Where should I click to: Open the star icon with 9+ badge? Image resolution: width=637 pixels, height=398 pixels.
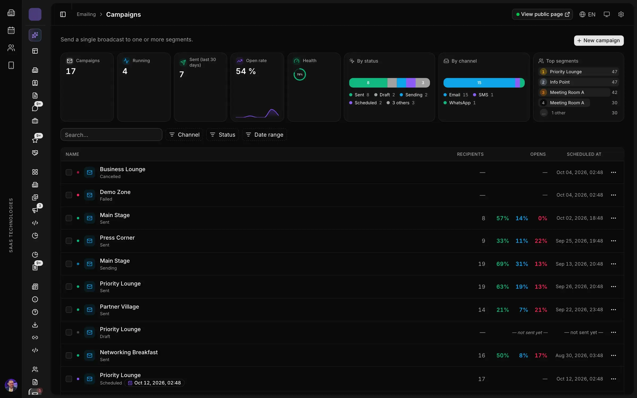(x=35, y=140)
